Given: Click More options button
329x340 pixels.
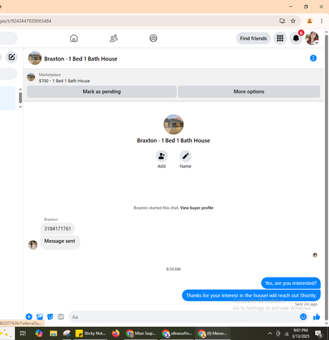Looking at the screenshot, I should coord(249,92).
